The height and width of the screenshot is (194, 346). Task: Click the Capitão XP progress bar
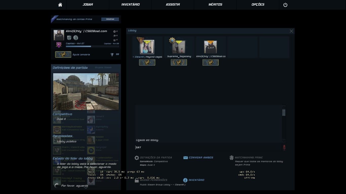[x=92, y=46]
